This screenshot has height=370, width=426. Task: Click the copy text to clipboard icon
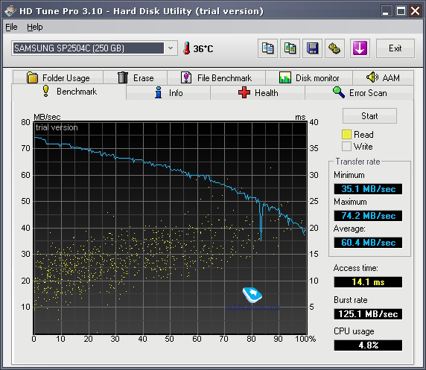pyautogui.click(x=267, y=48)
